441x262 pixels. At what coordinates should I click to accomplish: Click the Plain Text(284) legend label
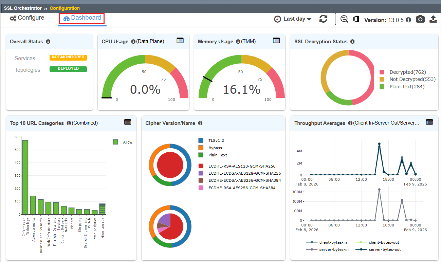407,87
